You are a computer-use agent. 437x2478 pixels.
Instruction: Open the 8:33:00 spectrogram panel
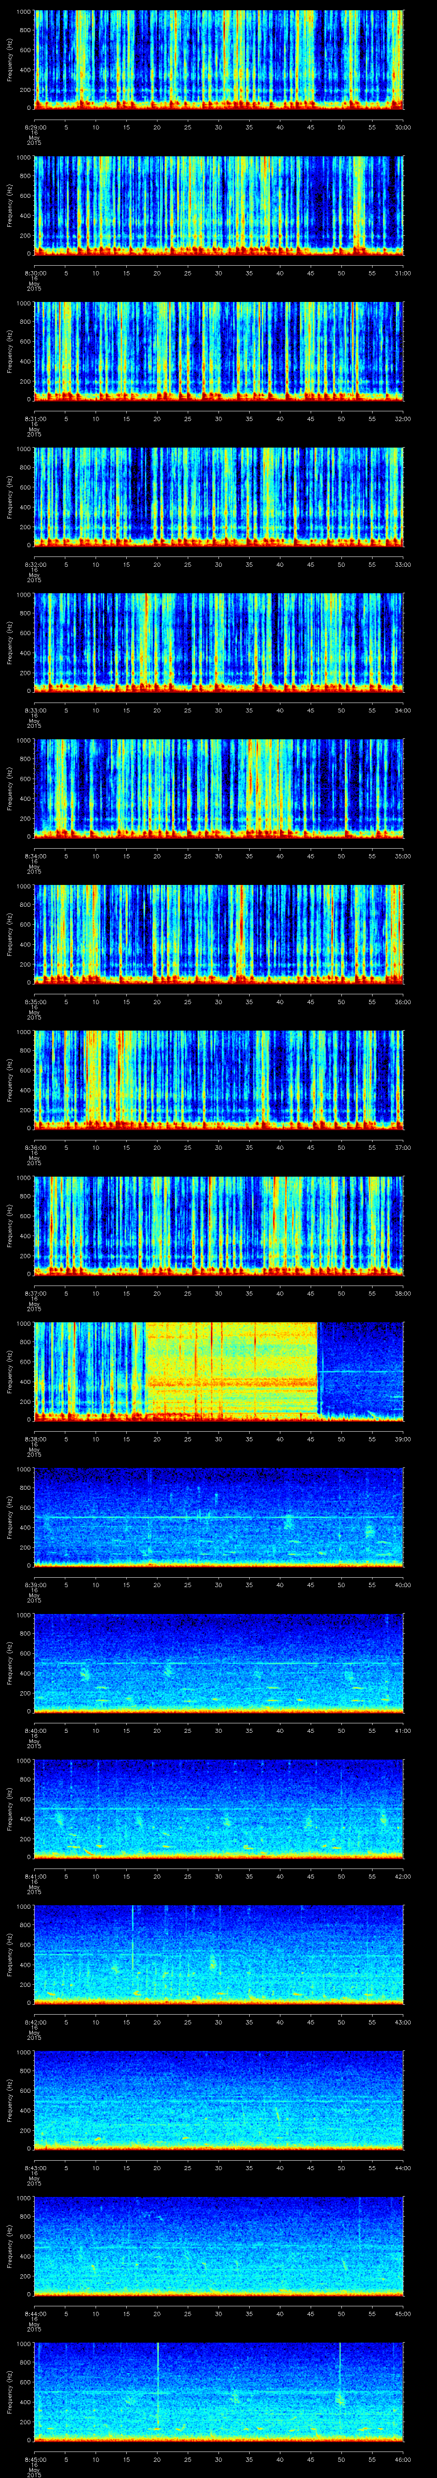pyautogui.click(x=218, y=641)
